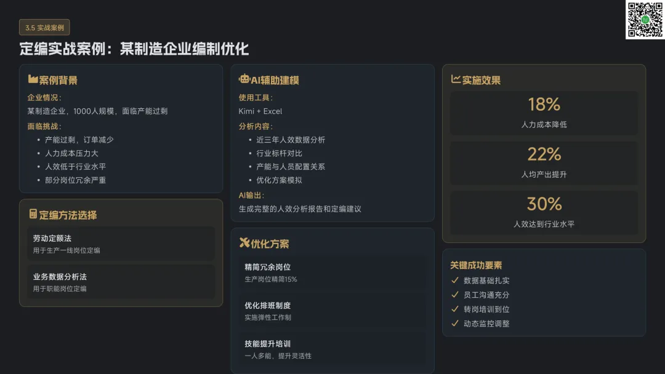Click the robot icon beside AI辅助建模
665x374 pixels.
[x=244, y=80]
